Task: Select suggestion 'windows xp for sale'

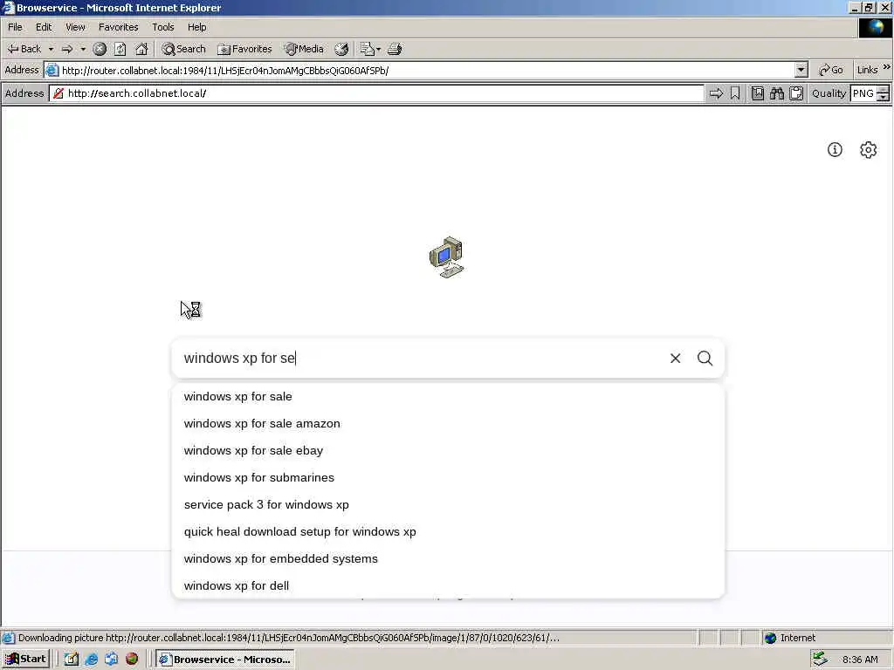Action: tap(448, 397)
